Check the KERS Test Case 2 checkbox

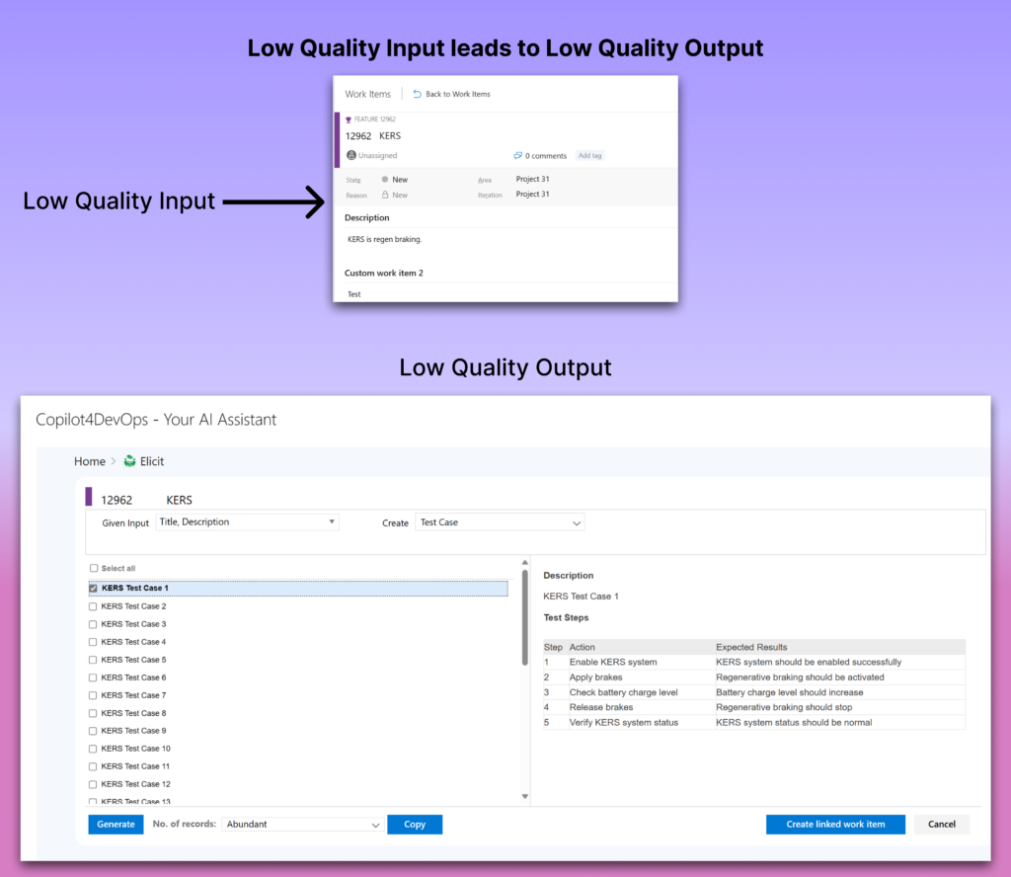click(x=93, y=606)
